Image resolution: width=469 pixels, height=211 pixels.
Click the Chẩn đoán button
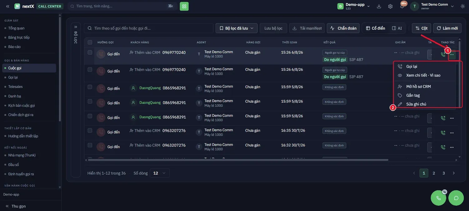click(x=343, y=28)
